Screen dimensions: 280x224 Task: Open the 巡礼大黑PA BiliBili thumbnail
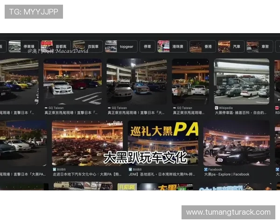click(x=163, y=143)
